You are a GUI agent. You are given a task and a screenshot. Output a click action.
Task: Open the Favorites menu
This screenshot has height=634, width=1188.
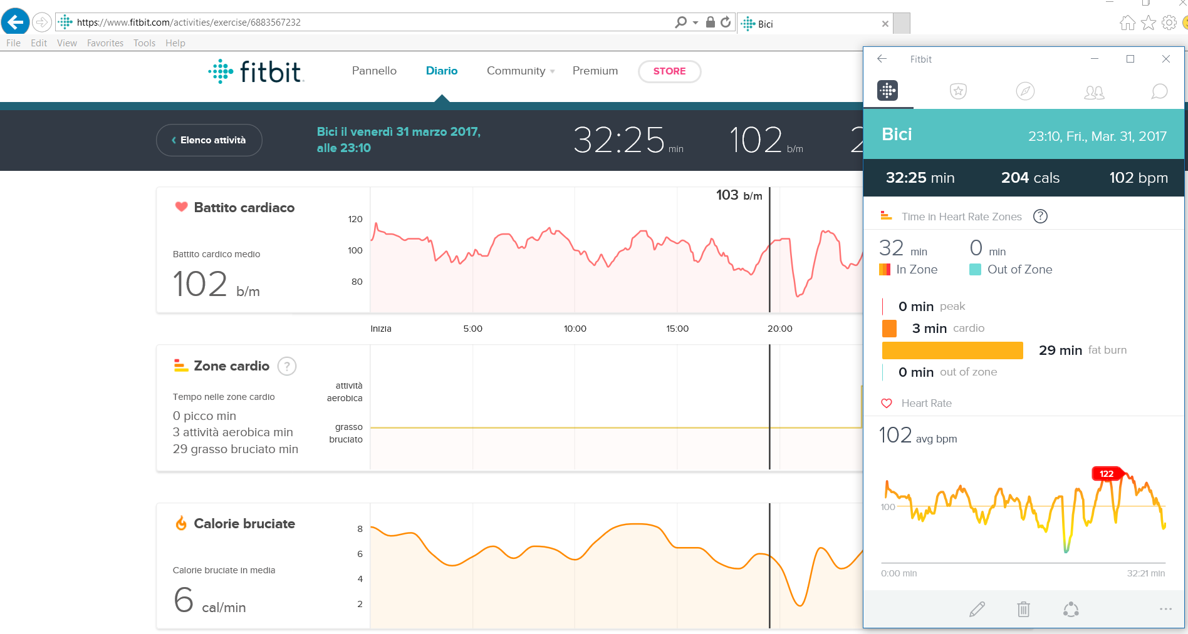click(x=105, y=43)
